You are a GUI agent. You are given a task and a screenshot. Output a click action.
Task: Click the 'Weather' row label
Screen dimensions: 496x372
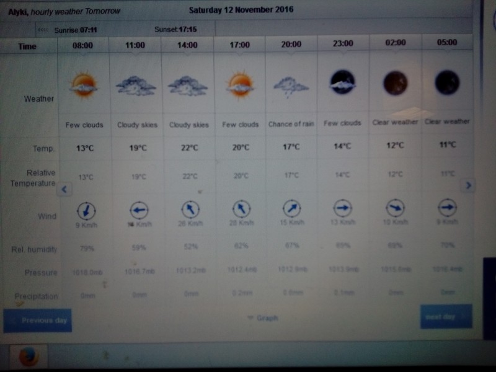(x=39, y=99)
